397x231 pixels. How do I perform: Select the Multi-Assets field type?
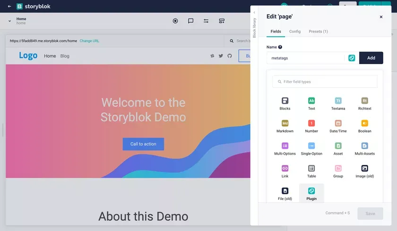[364, 149]
